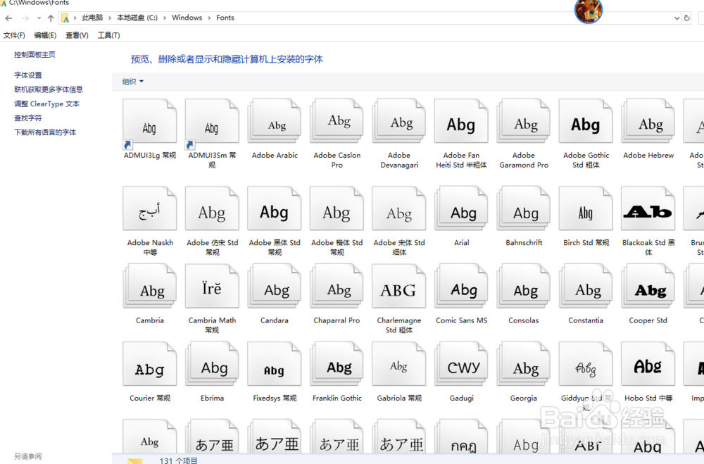This screenshot has width=704, height=464.
Task: Select the Cambria font family
Action: pyautogui.click(x=149, y=286)
